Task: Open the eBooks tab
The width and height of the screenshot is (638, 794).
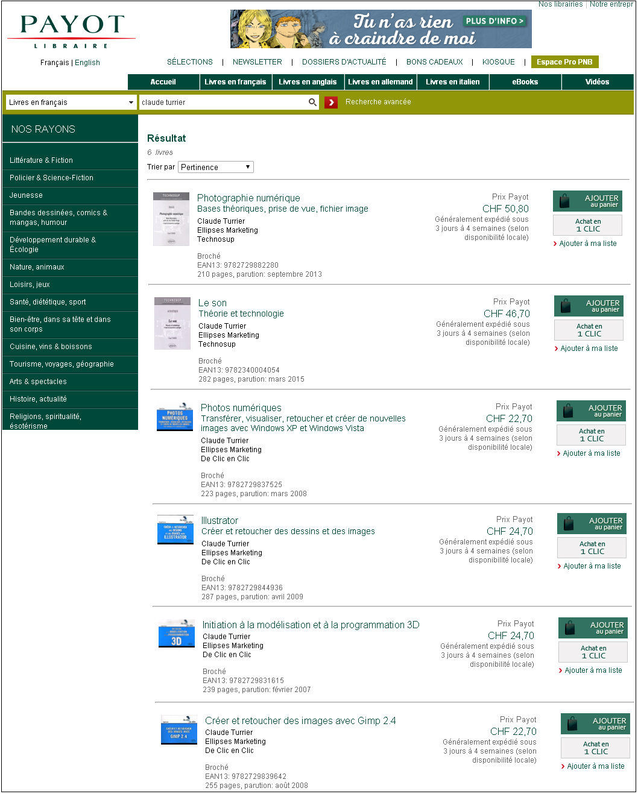Action: [525, 82]
